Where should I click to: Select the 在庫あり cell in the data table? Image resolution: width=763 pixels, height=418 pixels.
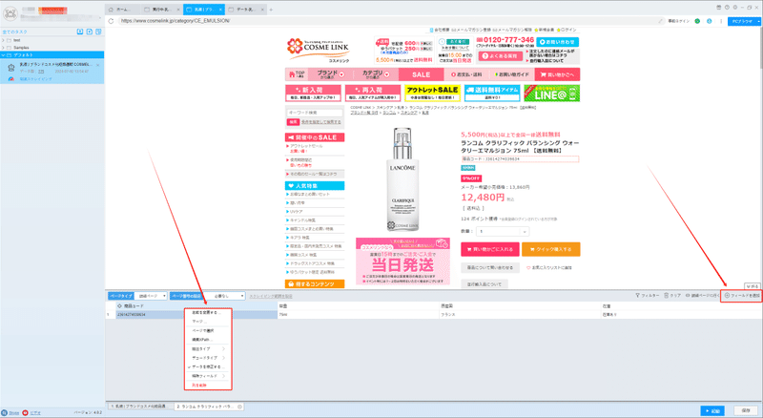[x=681, y=315]
